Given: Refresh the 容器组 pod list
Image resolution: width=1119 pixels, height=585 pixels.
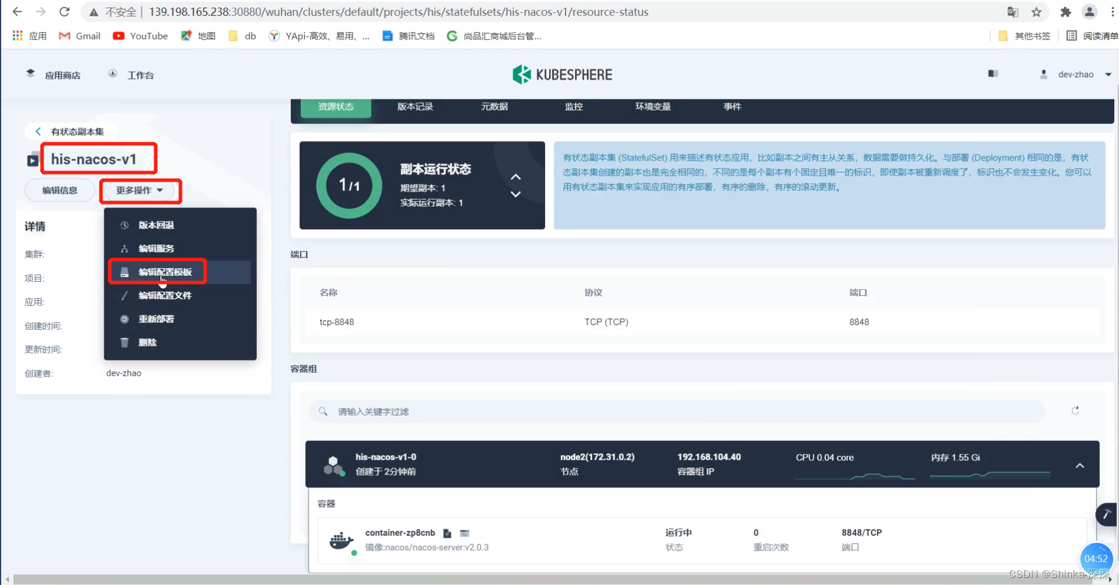Looking at the screenshot, I should point(1075,410).
